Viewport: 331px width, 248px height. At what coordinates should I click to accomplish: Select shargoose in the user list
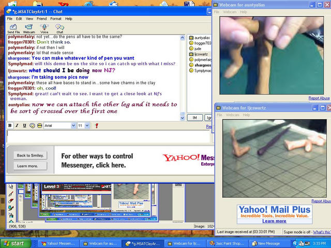click(x=200, y=65)
